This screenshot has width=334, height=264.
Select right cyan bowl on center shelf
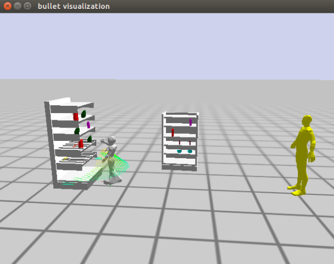pyautogui.click(x=190, y=151)
